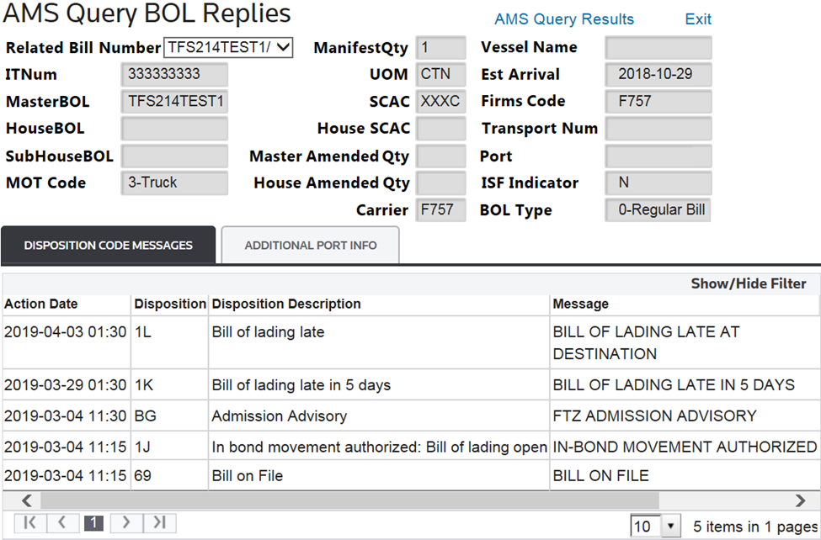This screenshot has height=540, width=821.
Task: Sort by Action Date column header
Action: tap(40, 304)
